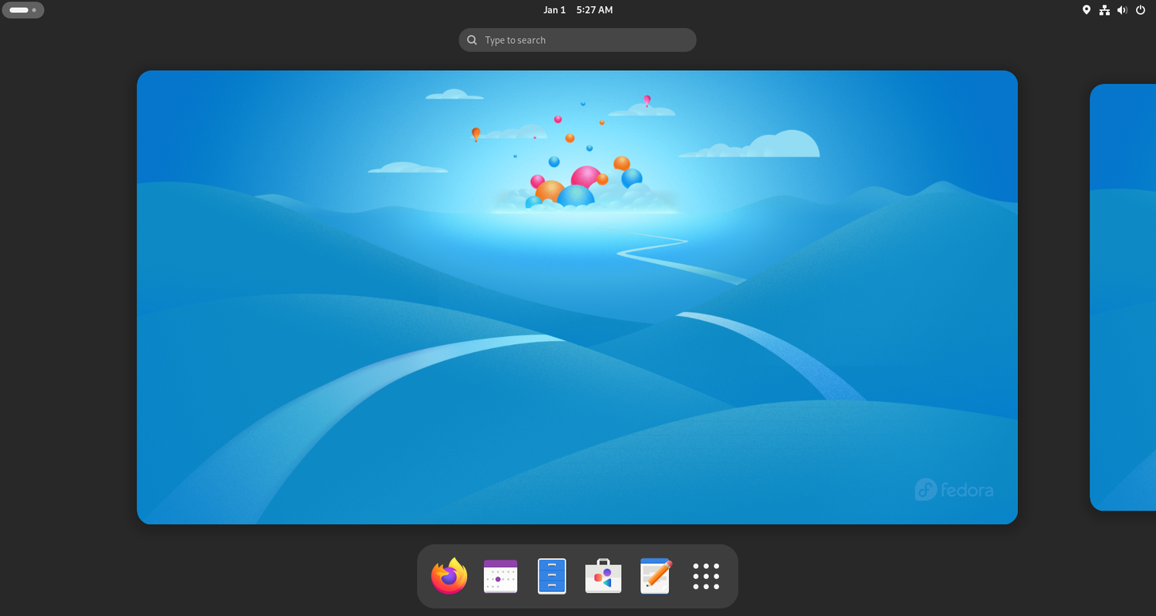Open the power menu icon

point(1141,10)
